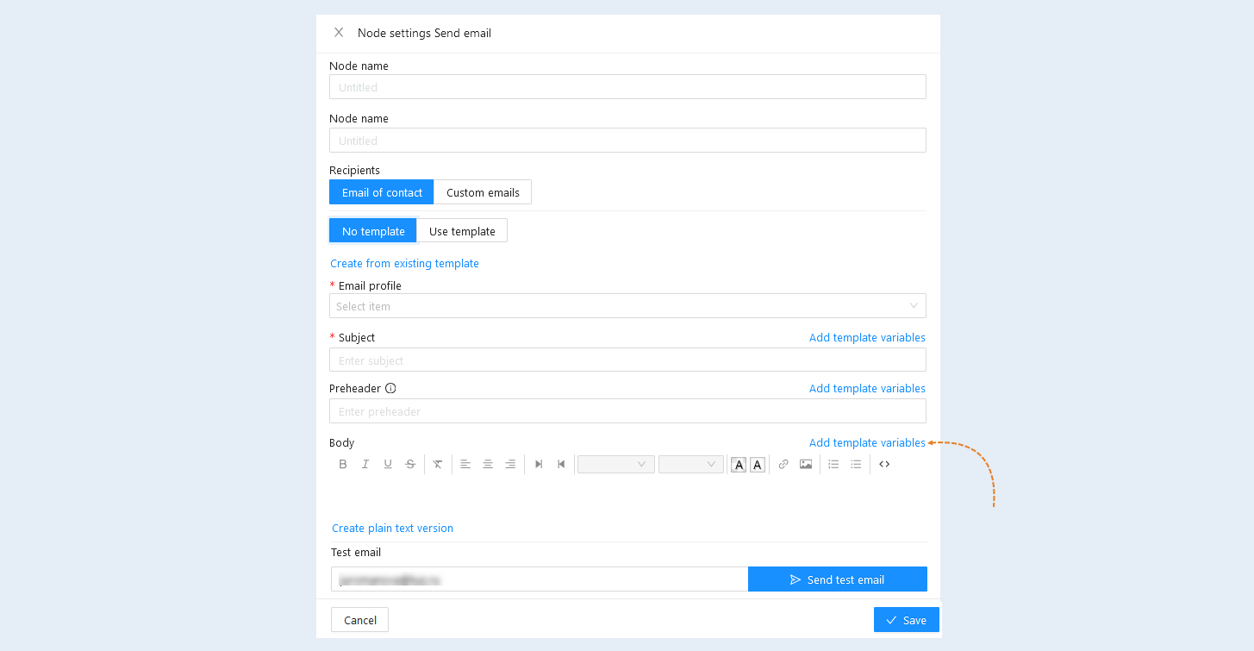Apply strikethrough to body text

pyautogui.click(x=410, y=464)
